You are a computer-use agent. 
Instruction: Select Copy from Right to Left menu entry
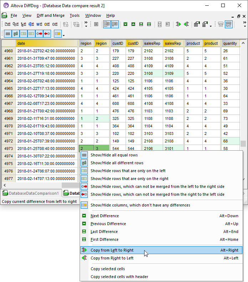click(x=112, y=258)
